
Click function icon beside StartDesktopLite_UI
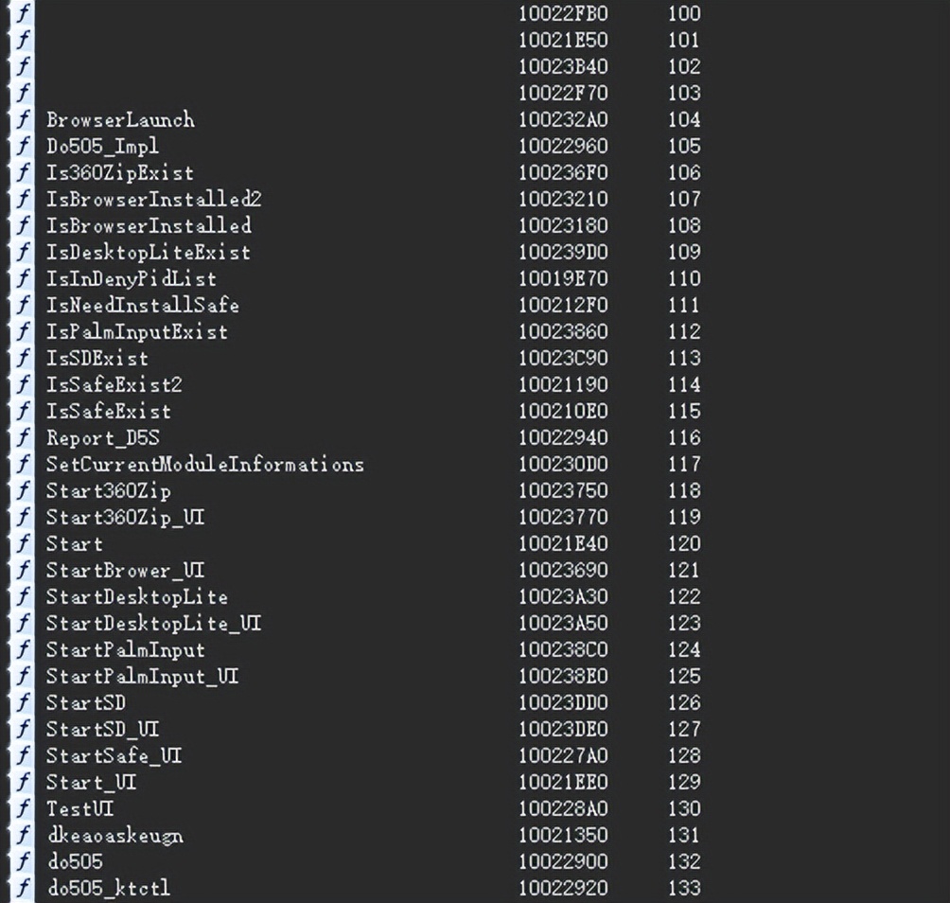tap(23, 623)
